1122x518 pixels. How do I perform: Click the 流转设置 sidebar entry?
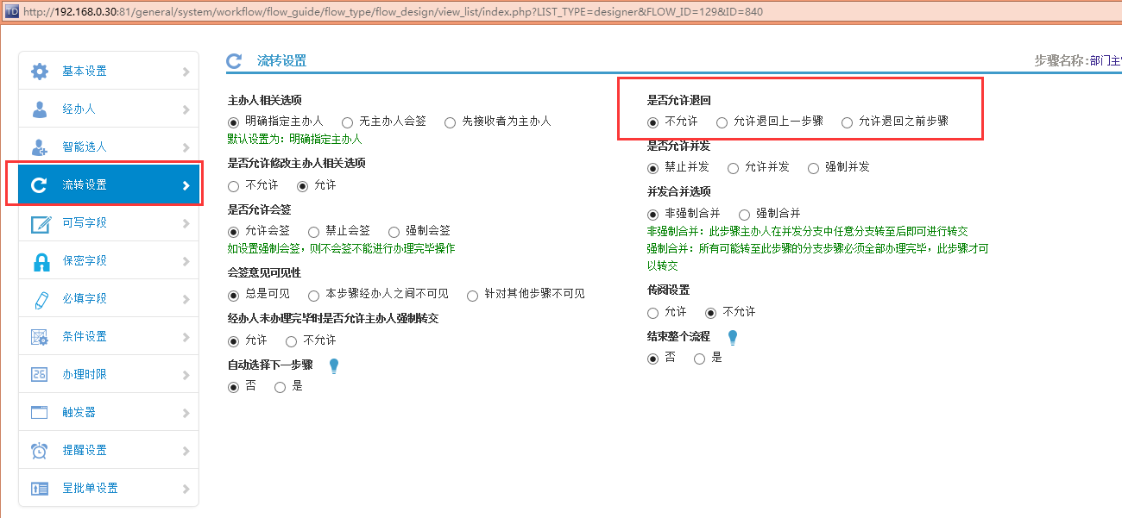pyautogui.click(x=85, y=185)
